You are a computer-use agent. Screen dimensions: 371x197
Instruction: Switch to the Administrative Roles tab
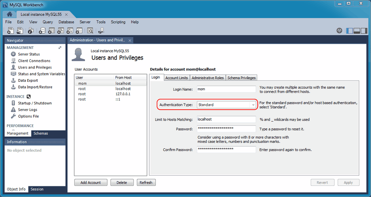tap(208, 78)
